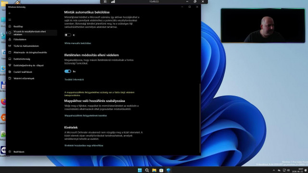Click the Védelmi előzmények history icon
The height and width of the screenshot is (173, 308).
(x=10, y=78)
